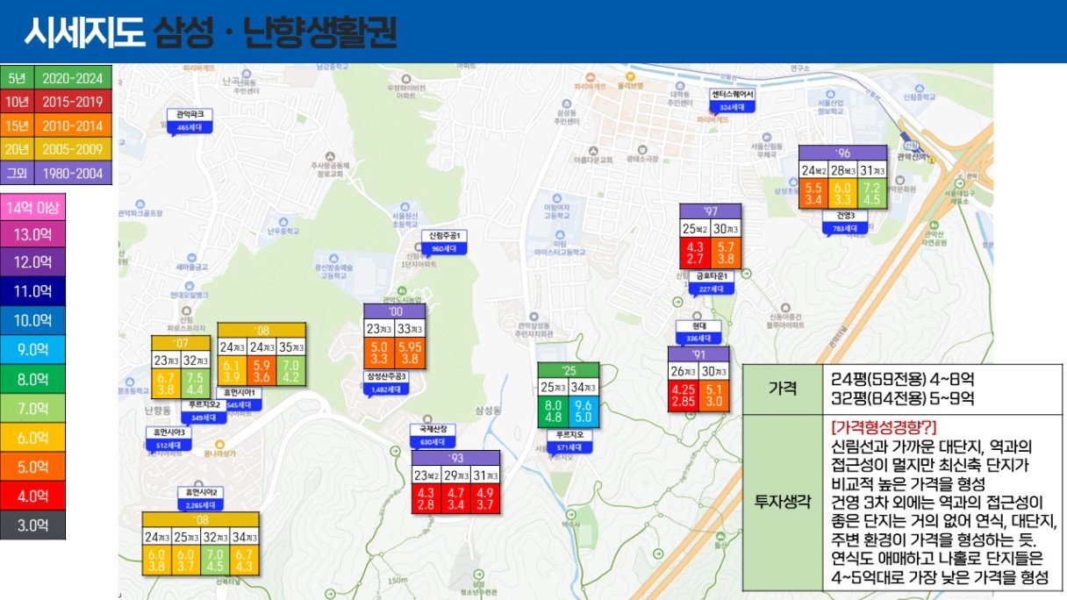Click the 주사랑공동체 장로교회 church icon
Screen dimensions: 1067x600
coord(329,154)
